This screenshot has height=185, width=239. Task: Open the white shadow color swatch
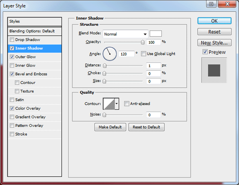tap(156, 34)
